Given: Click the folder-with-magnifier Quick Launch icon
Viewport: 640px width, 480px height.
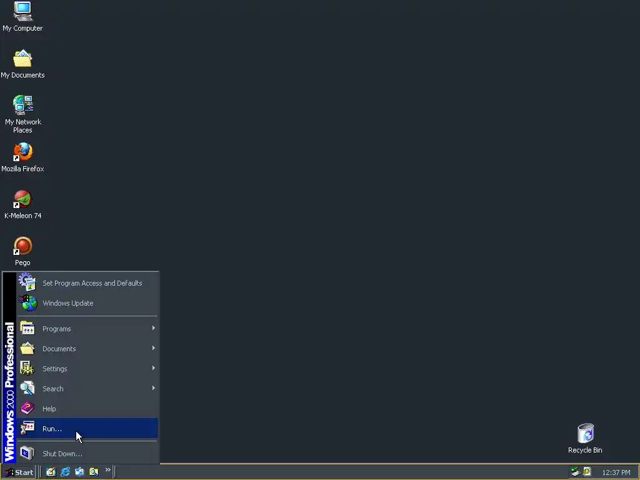Looking at the screenshot, I should 94,472.
